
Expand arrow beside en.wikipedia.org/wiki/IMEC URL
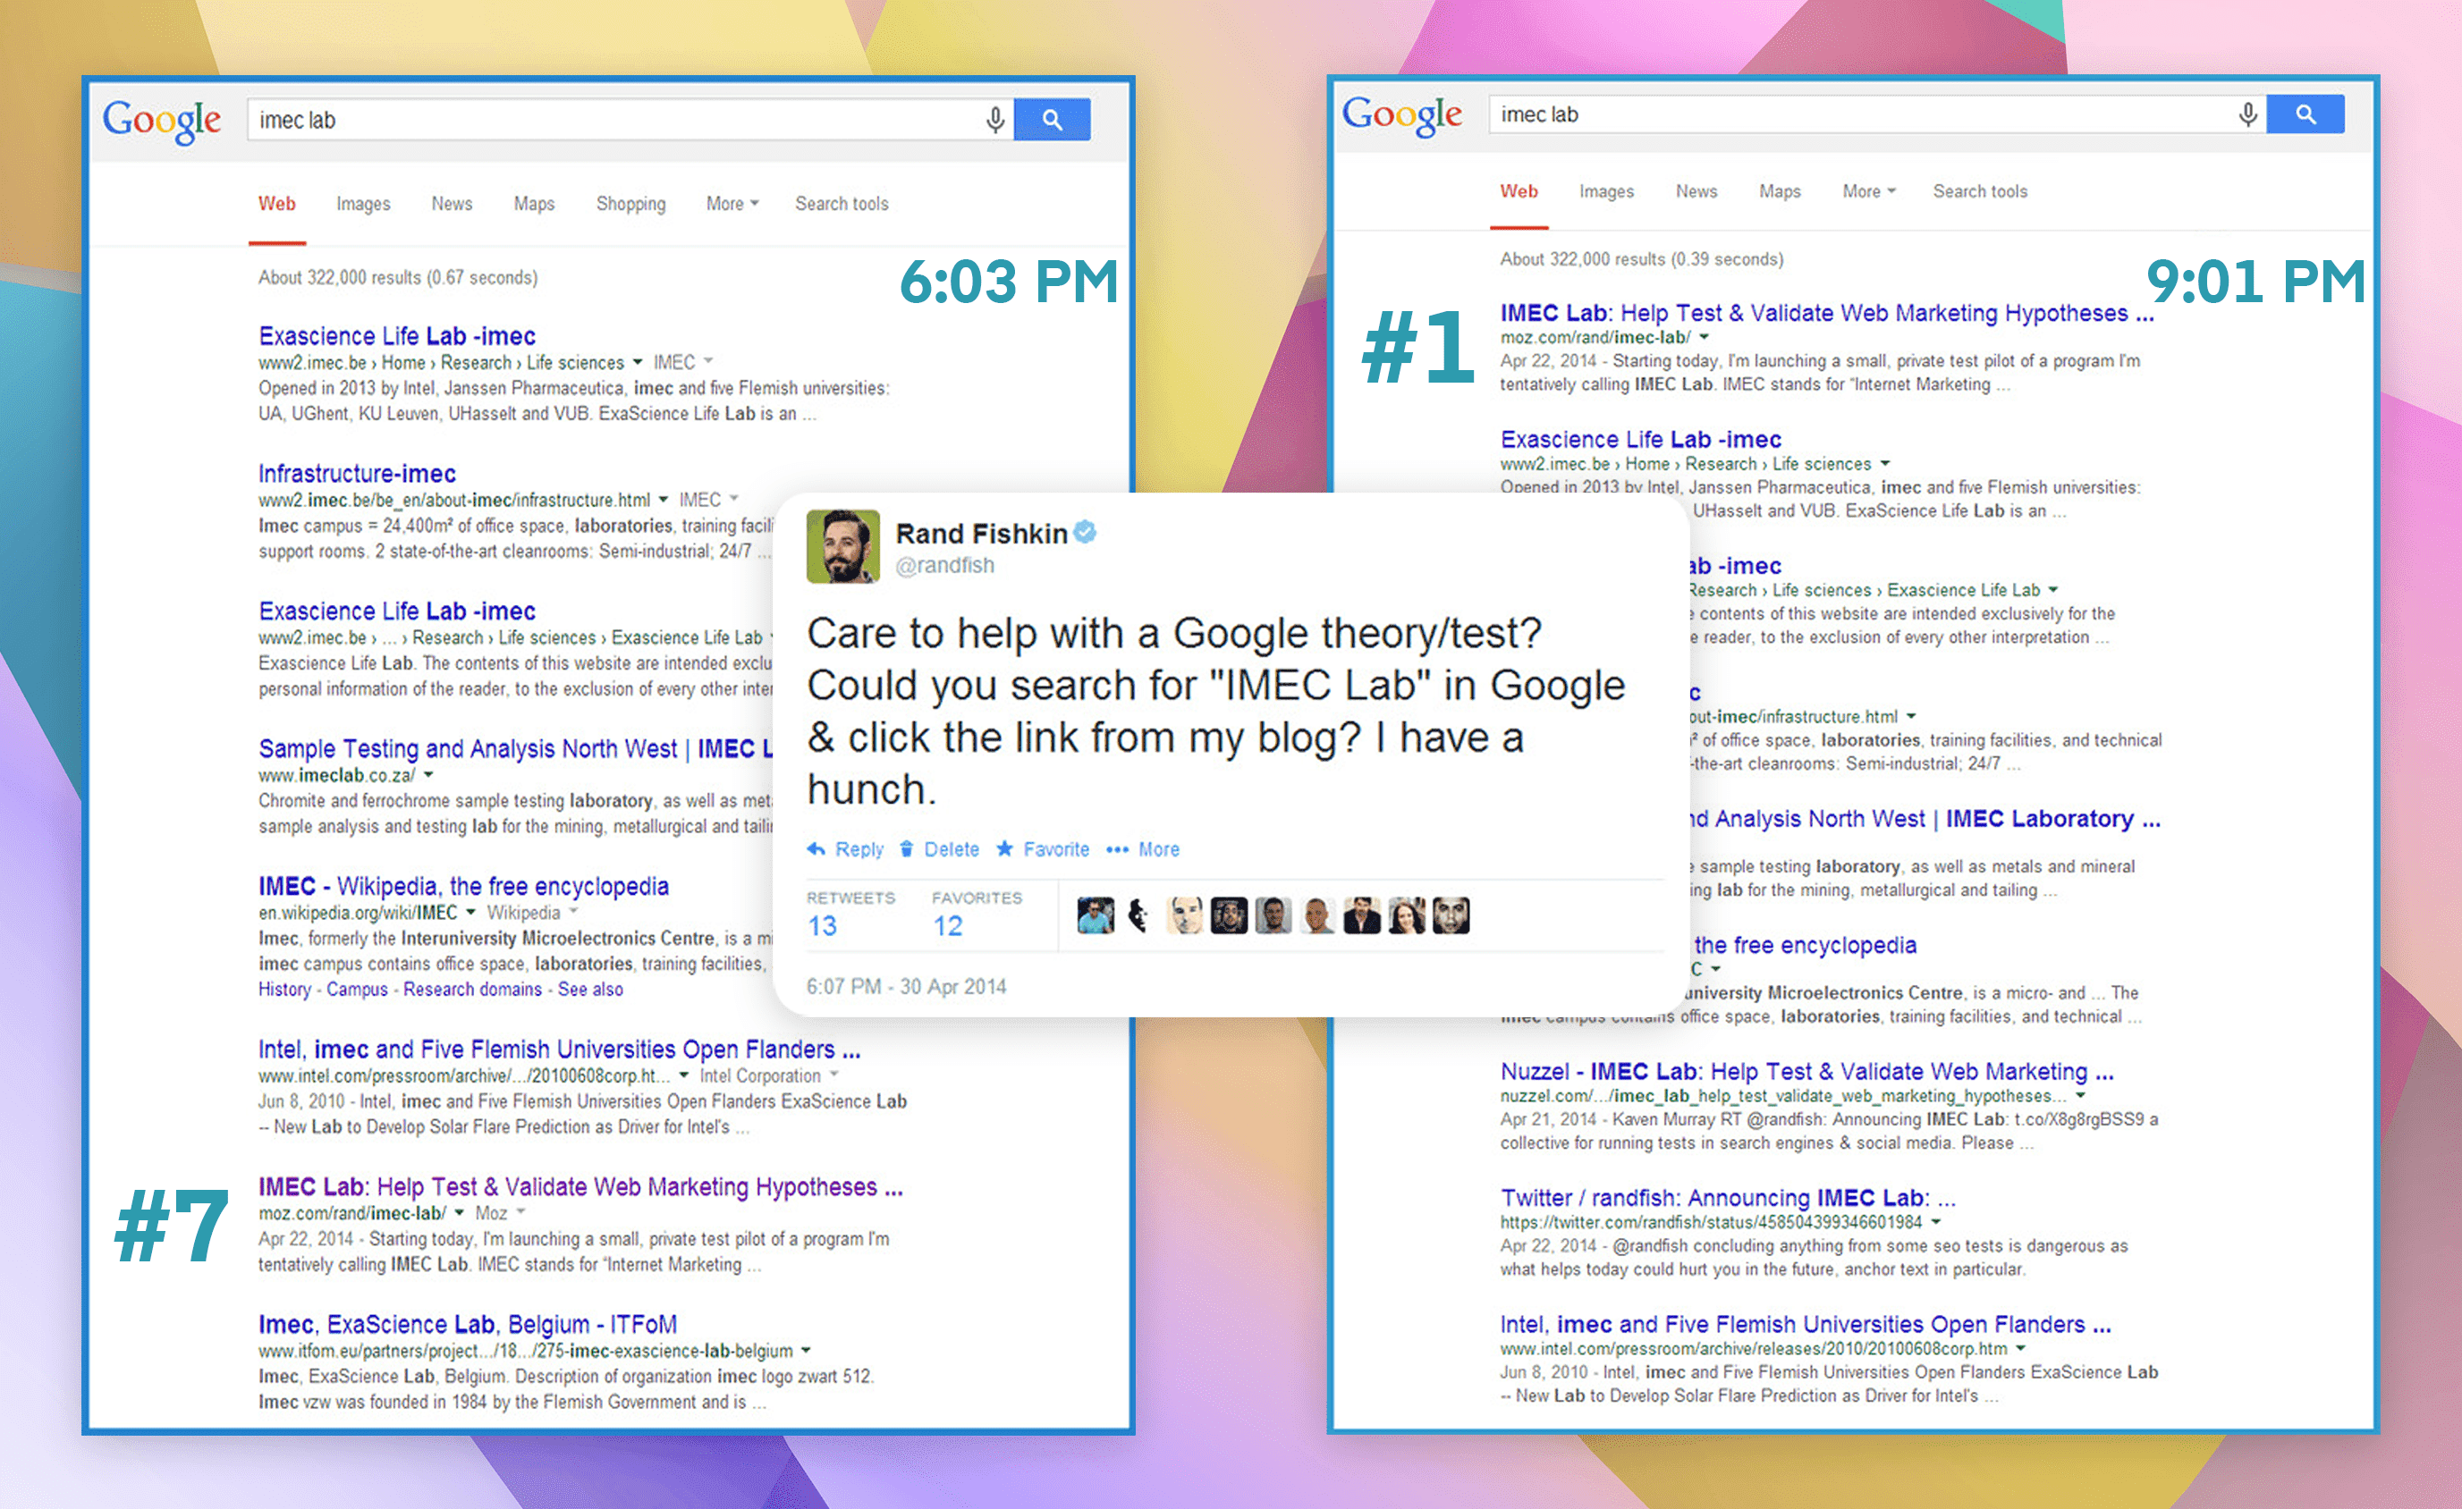470,912
